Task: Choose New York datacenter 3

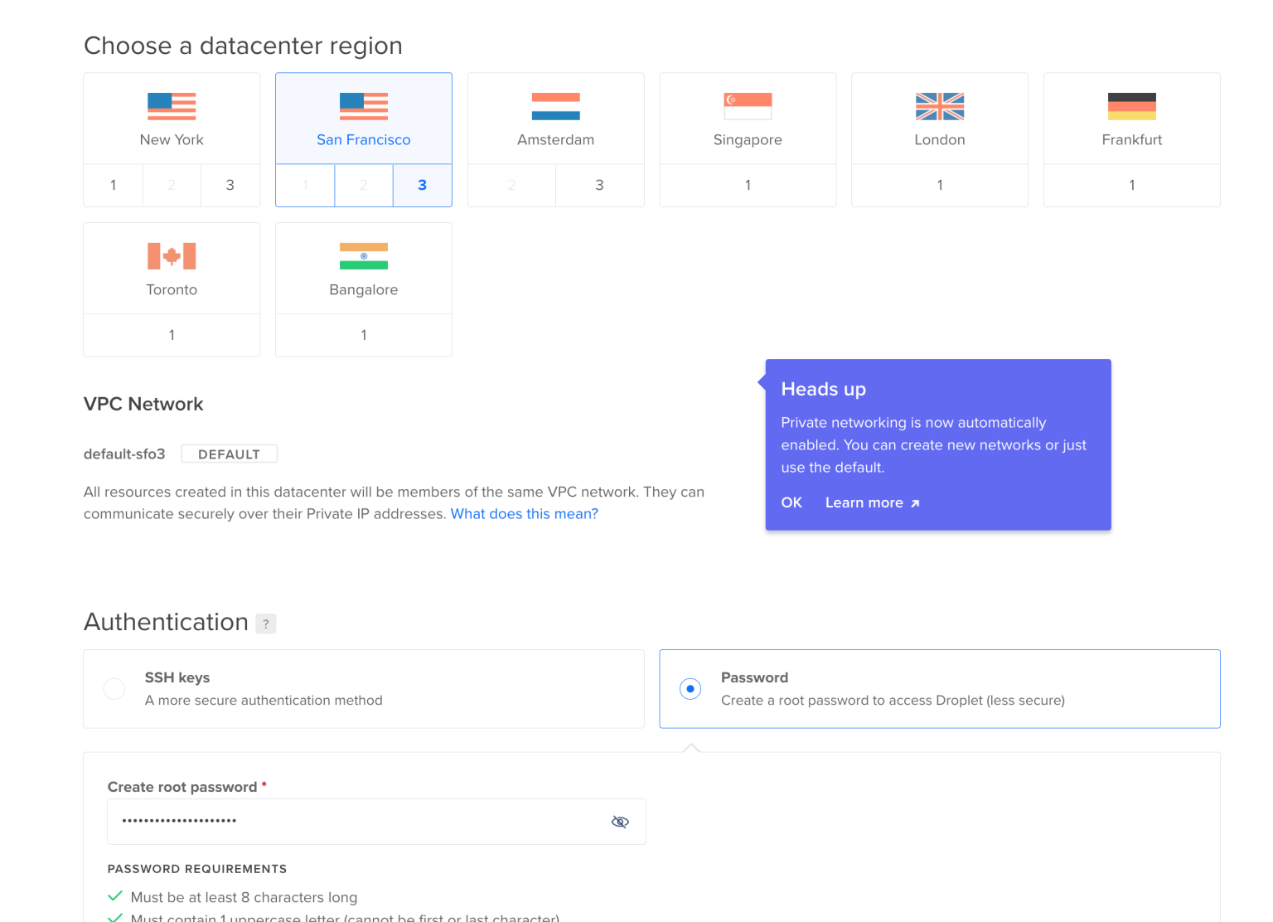Action: (230, 185)
